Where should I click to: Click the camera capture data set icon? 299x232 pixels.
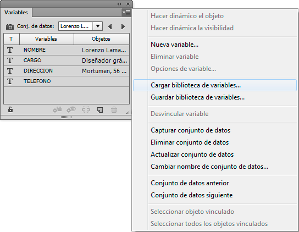pyautogui.click(x=10, y=27)
